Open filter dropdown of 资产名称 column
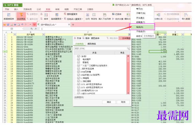The height and width of the screenshot is (126, 195). 130,34
